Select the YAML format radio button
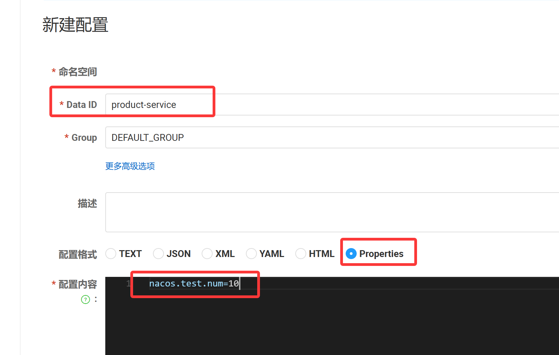559x355 pixels. click(251, 254)
